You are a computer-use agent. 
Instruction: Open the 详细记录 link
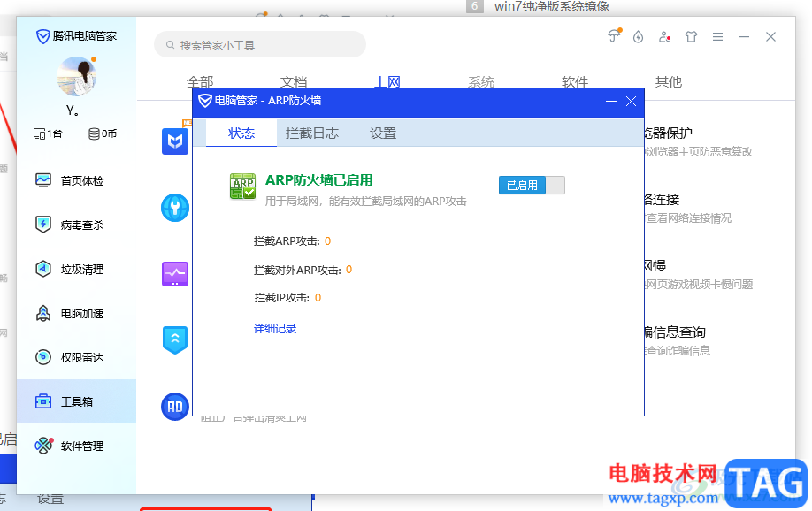(275, 328)
